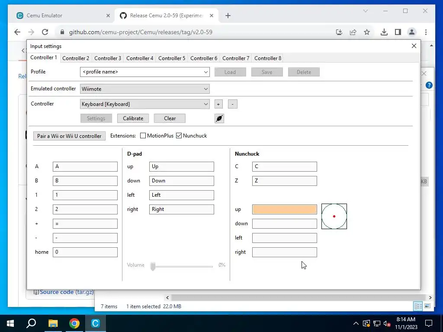Close the Input settings dialog
Viewport: 443px width, 332px height.
(414, 46)
